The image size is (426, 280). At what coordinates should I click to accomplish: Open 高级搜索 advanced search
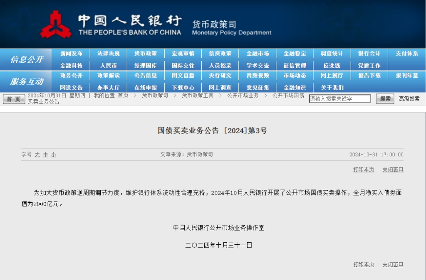pos(408,98)
